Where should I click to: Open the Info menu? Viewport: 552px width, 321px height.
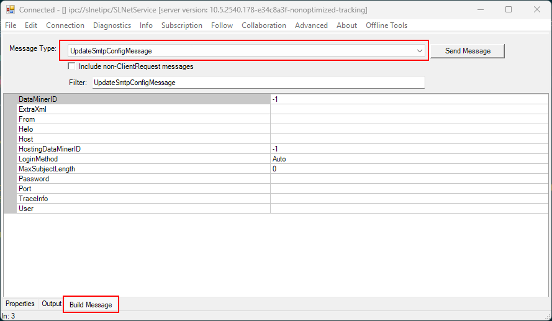click(x=146, y=25)
